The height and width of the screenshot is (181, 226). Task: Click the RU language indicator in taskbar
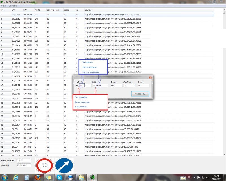point(190,177)
